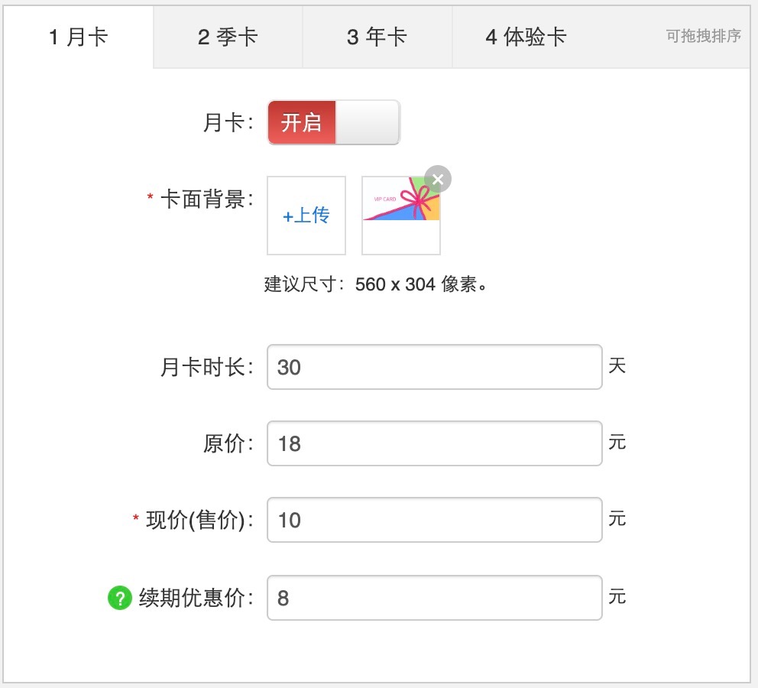The image size is (758, 688).
Task: Focus the 月卡时长 duration input box
Action: (434, 367)
